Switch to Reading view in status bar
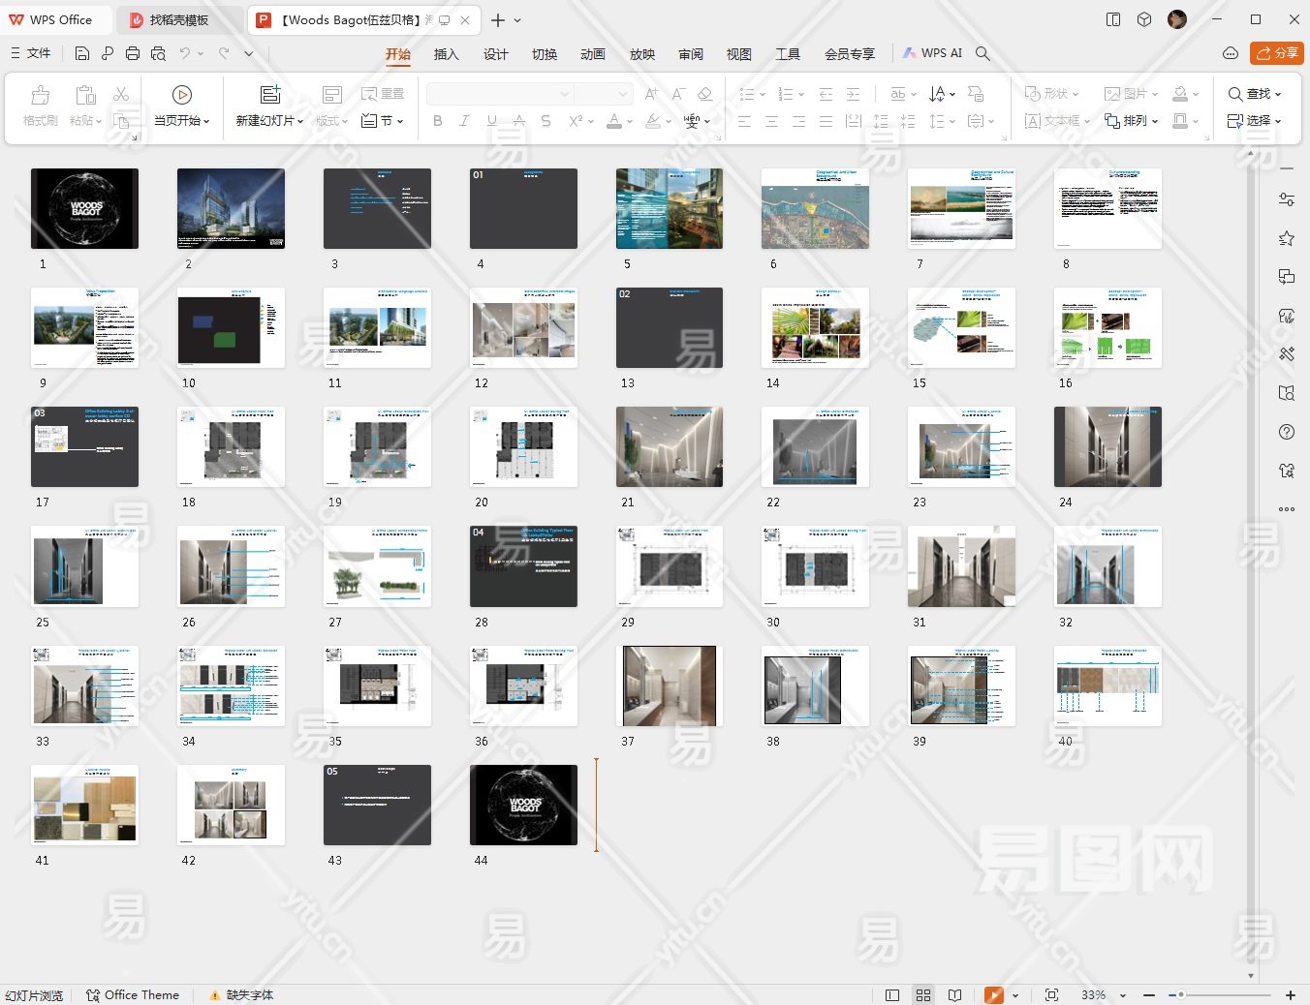The image size is (1310, 1005). tap(954, 995)
